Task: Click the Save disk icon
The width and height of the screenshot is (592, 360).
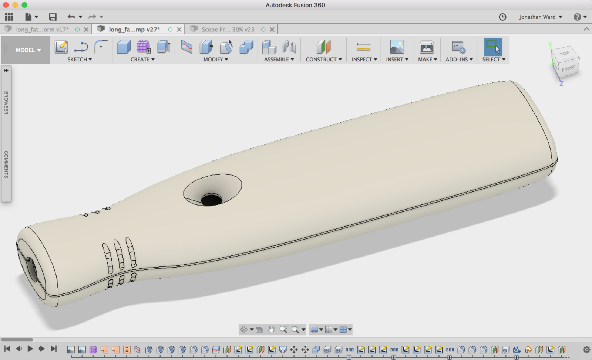Action: (53, 17)
